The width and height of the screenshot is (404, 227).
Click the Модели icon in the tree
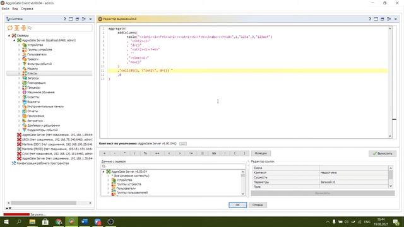point(25,69)
